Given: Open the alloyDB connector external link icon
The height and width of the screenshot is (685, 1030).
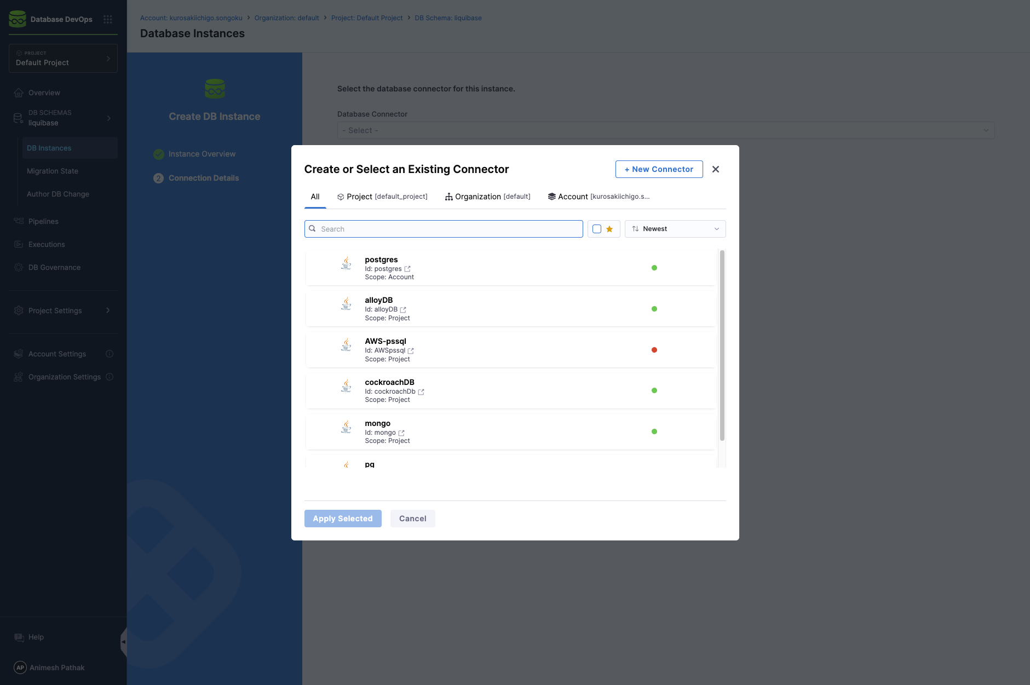Looking at the screenshot, I should (x=403, y=310).
